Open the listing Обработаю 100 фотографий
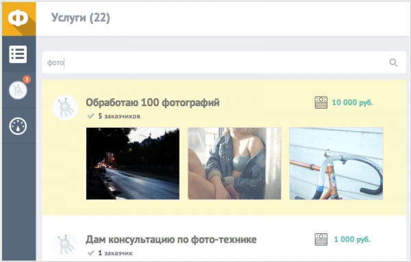The height and width of the screenshot is (262, 411). pyautogui.click(x=153, y=103)
